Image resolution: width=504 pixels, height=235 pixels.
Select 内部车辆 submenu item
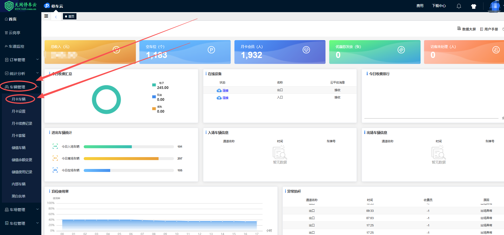(x=19, y=184)
